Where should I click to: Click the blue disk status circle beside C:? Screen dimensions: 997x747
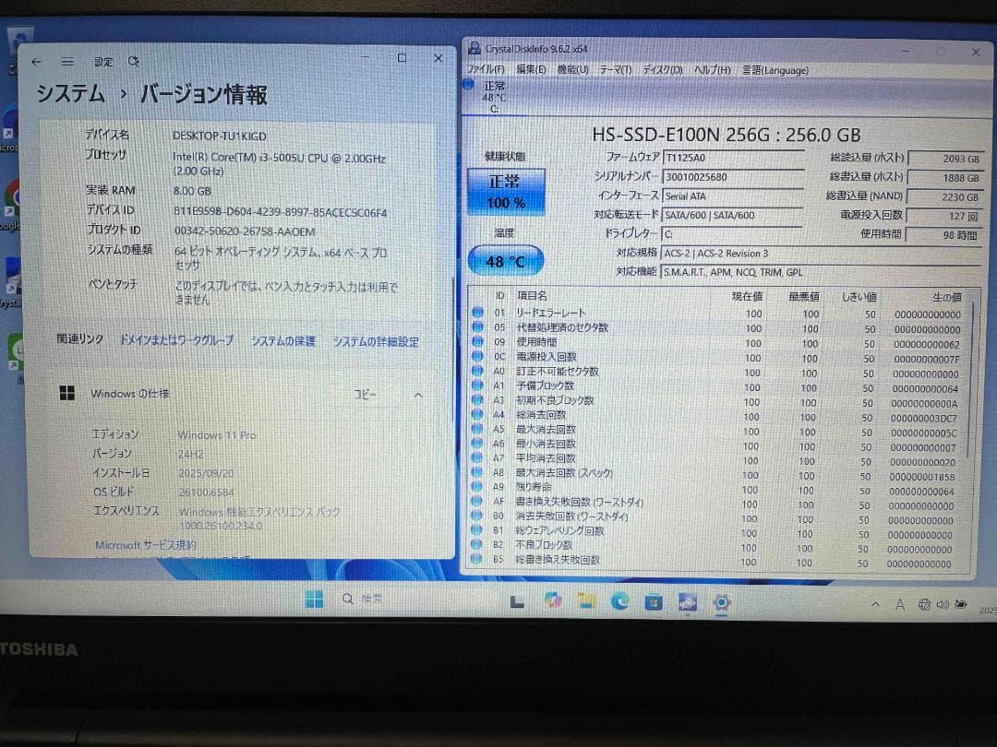coord(469,84)
